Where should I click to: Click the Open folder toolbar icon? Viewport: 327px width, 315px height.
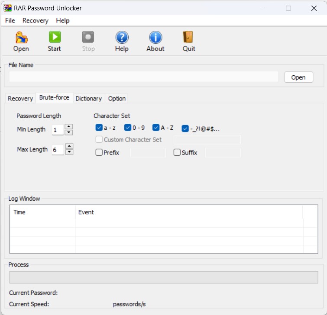coord(21,38)
